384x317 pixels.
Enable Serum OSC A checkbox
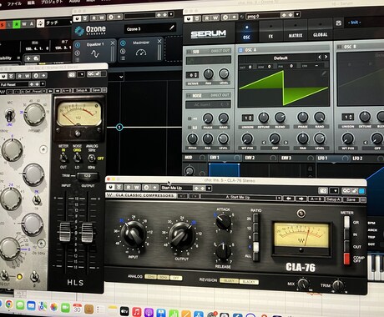pos(240,50)
